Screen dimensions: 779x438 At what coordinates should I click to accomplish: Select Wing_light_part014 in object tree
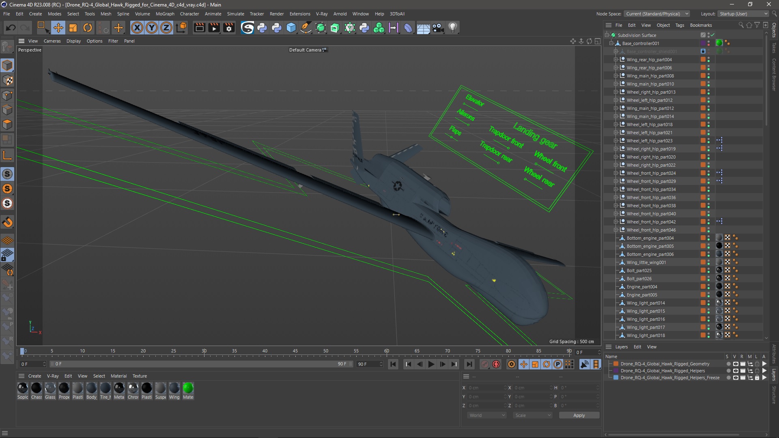[646, 303]
